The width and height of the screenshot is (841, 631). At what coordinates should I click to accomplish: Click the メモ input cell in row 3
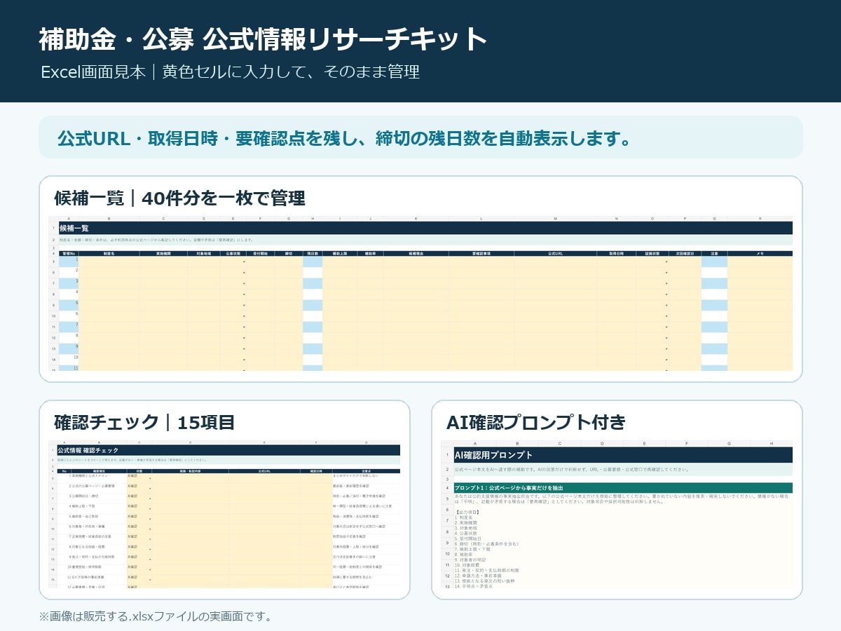(760, 283)
